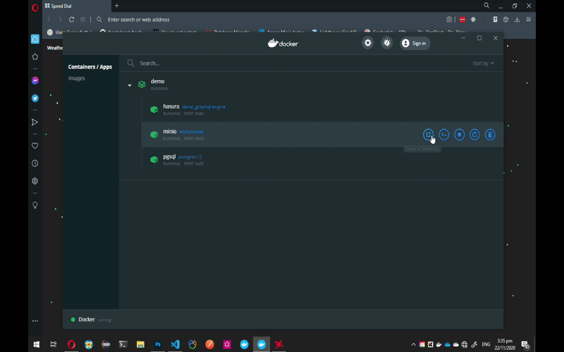Delete the minio container
This screenshot has width=564, height=352.
click(x=490, y=134)
